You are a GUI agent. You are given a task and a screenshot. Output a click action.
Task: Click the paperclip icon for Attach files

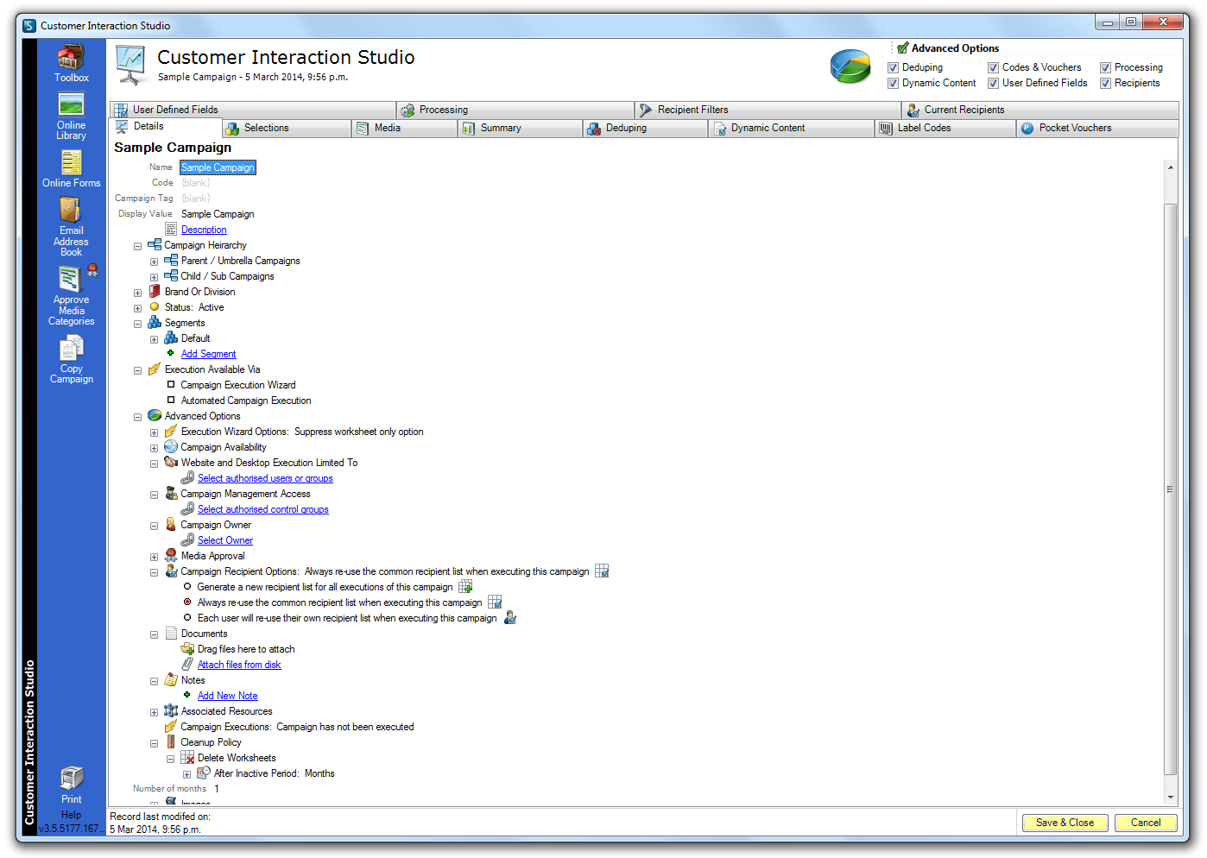tap(187, 665)
